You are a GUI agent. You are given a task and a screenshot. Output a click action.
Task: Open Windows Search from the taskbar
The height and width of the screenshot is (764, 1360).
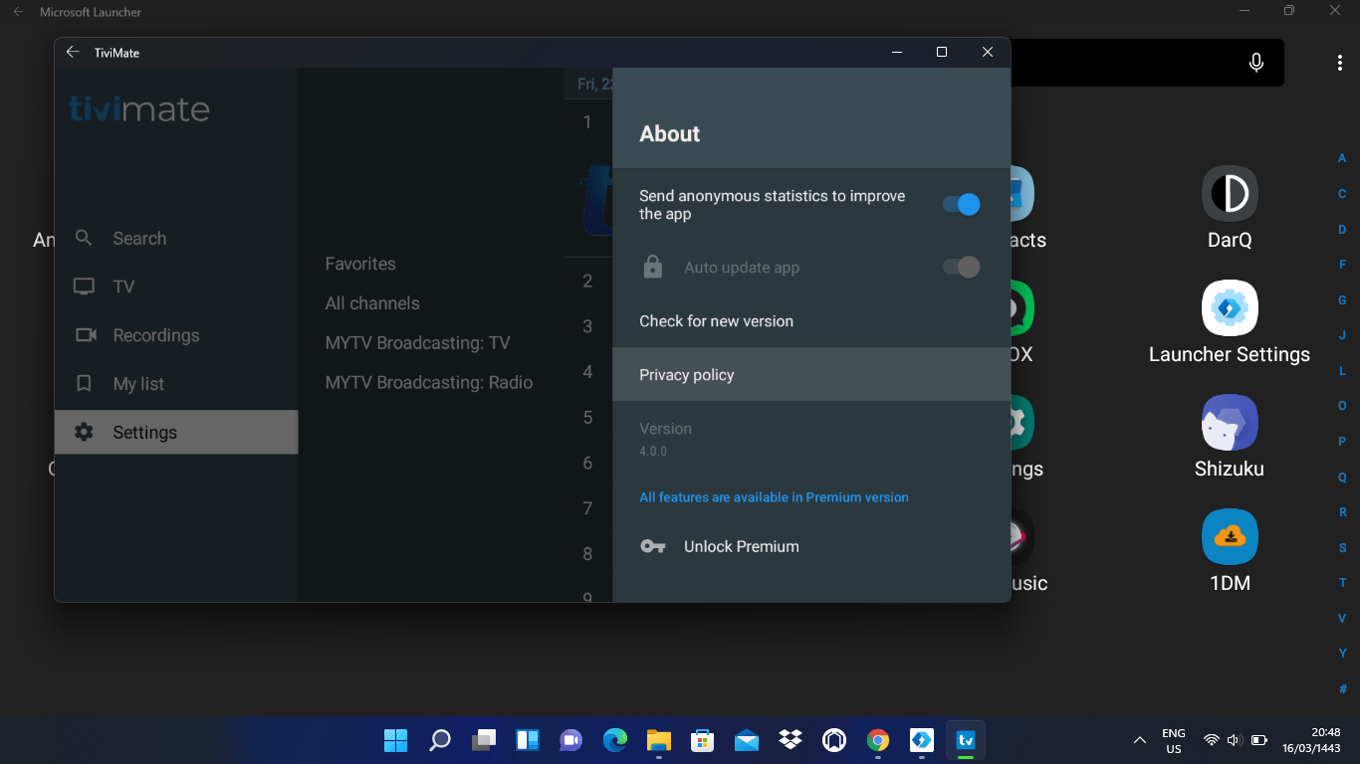click(439, 740)
